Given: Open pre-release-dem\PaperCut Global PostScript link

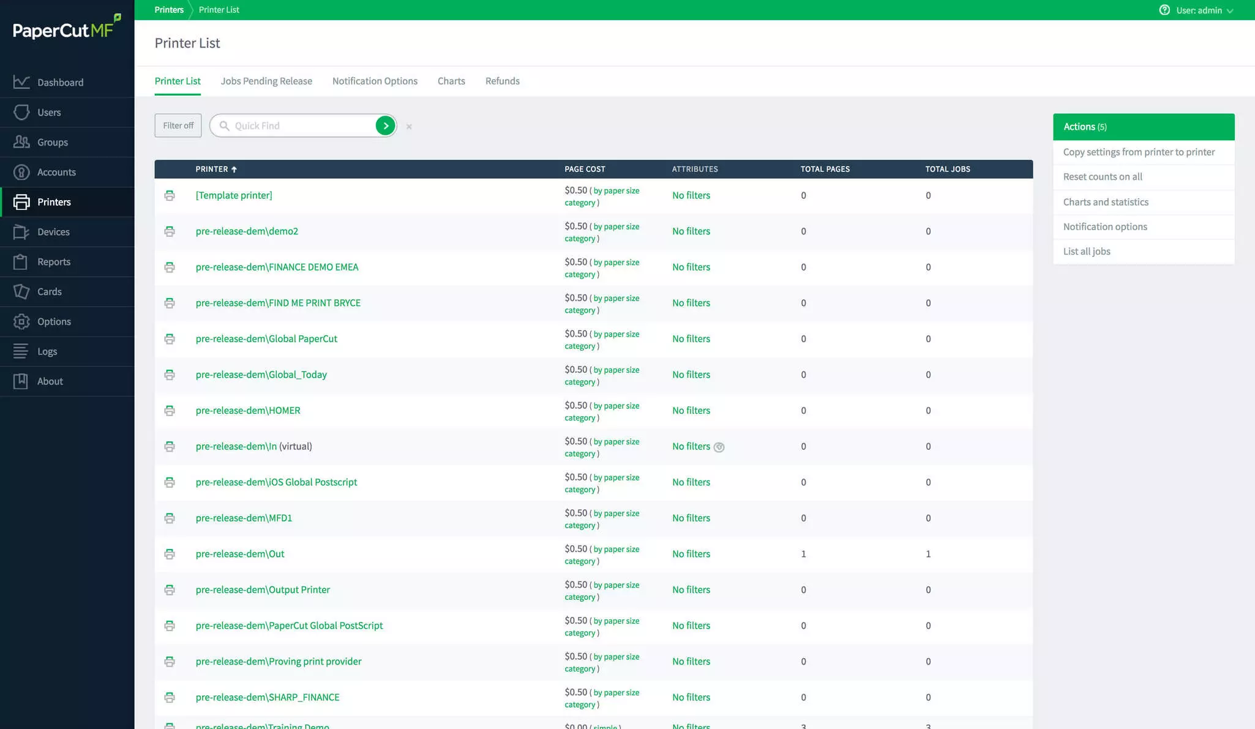Looking at the screenshot, I should [289, 626].
